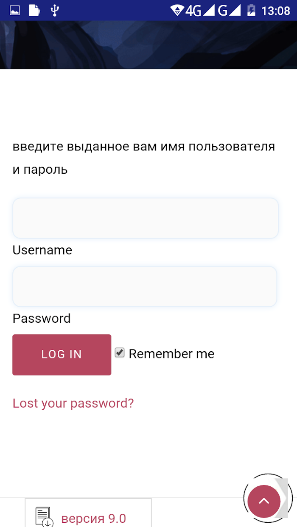
Task: Open the Lost your password? link
Action: (x=73, y=403)
